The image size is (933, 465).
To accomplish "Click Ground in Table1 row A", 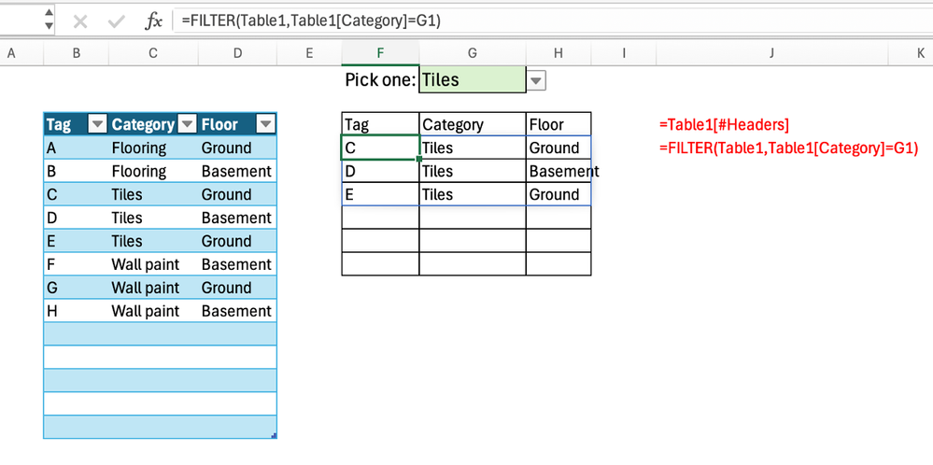I will coord(226,148).
